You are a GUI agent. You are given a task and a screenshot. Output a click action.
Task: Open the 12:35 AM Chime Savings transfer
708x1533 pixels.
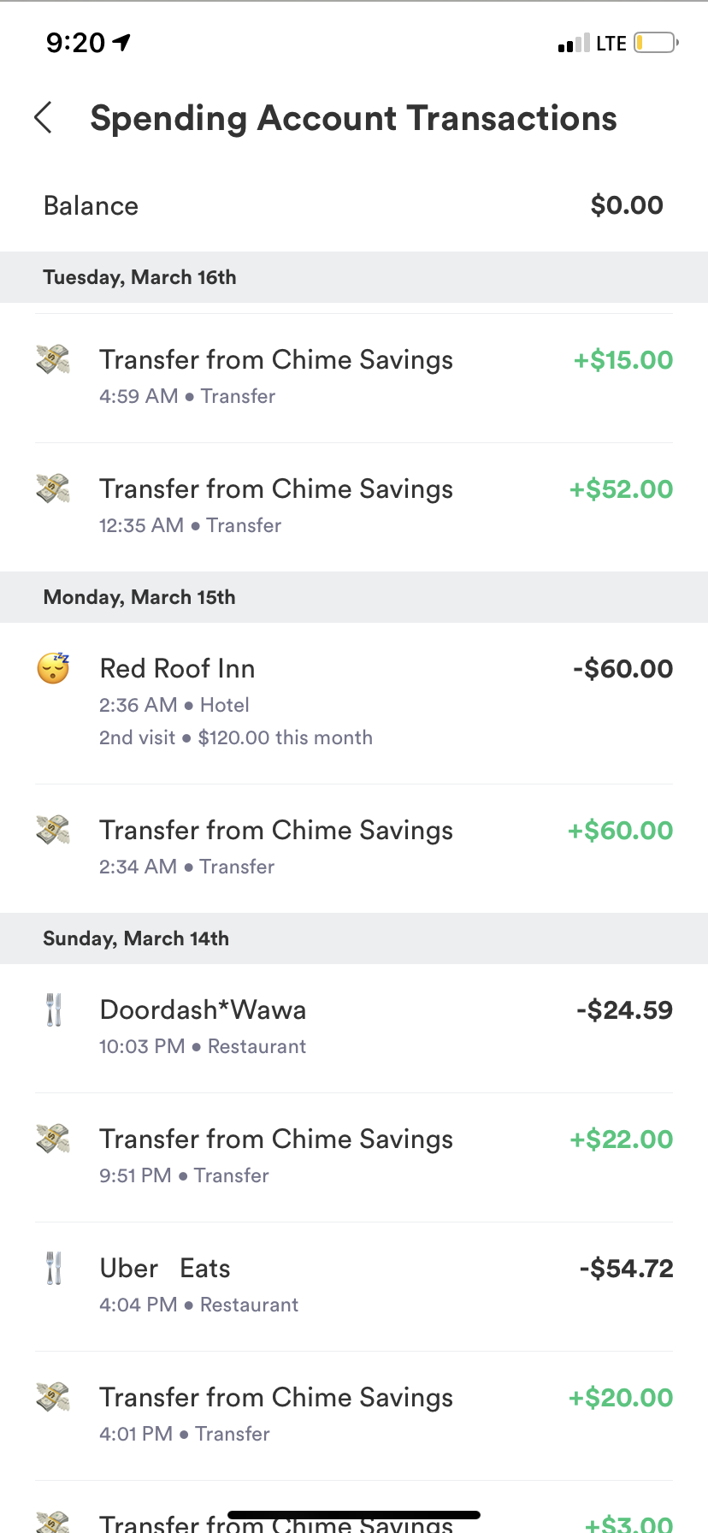pyautogui.click(x=276, y=489)
